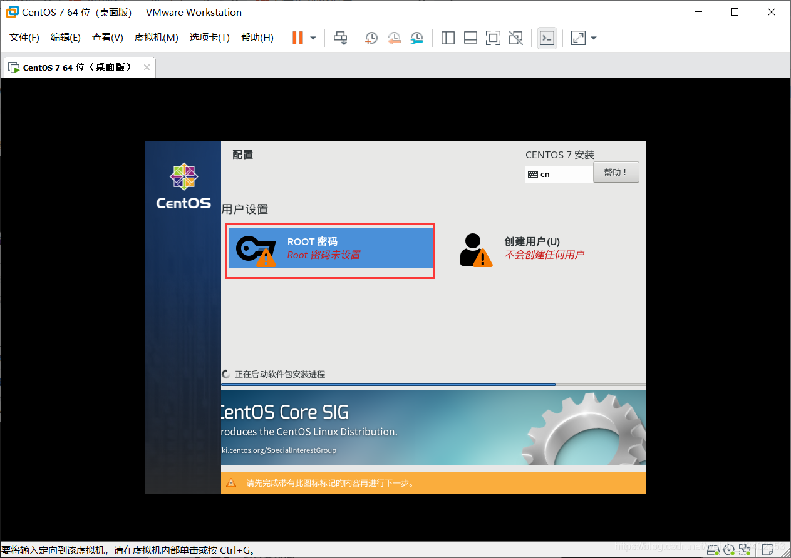Close the CentOS 7 VM tab
Viewport: 791px width, 558px height.
[147, 68]
